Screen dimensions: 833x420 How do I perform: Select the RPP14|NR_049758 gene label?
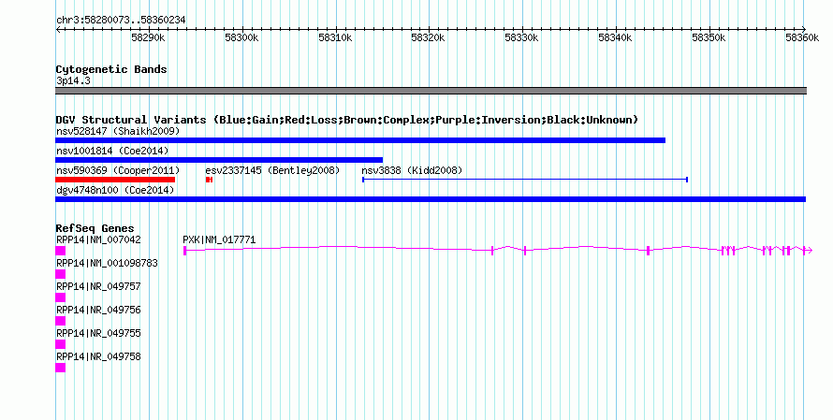click(99, 356)
